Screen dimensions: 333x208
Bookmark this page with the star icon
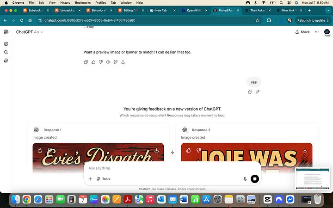click(258, 20)
